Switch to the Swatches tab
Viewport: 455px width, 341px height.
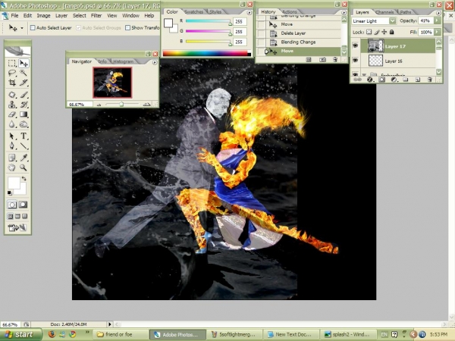click(x=193, y=12)
